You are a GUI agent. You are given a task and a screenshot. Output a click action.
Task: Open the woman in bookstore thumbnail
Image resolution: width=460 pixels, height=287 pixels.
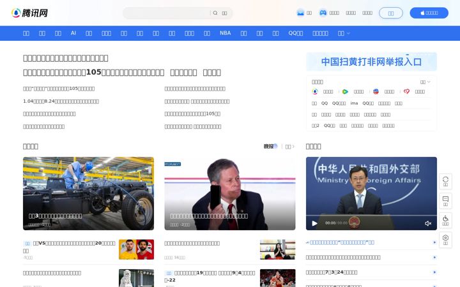(277, 249)
